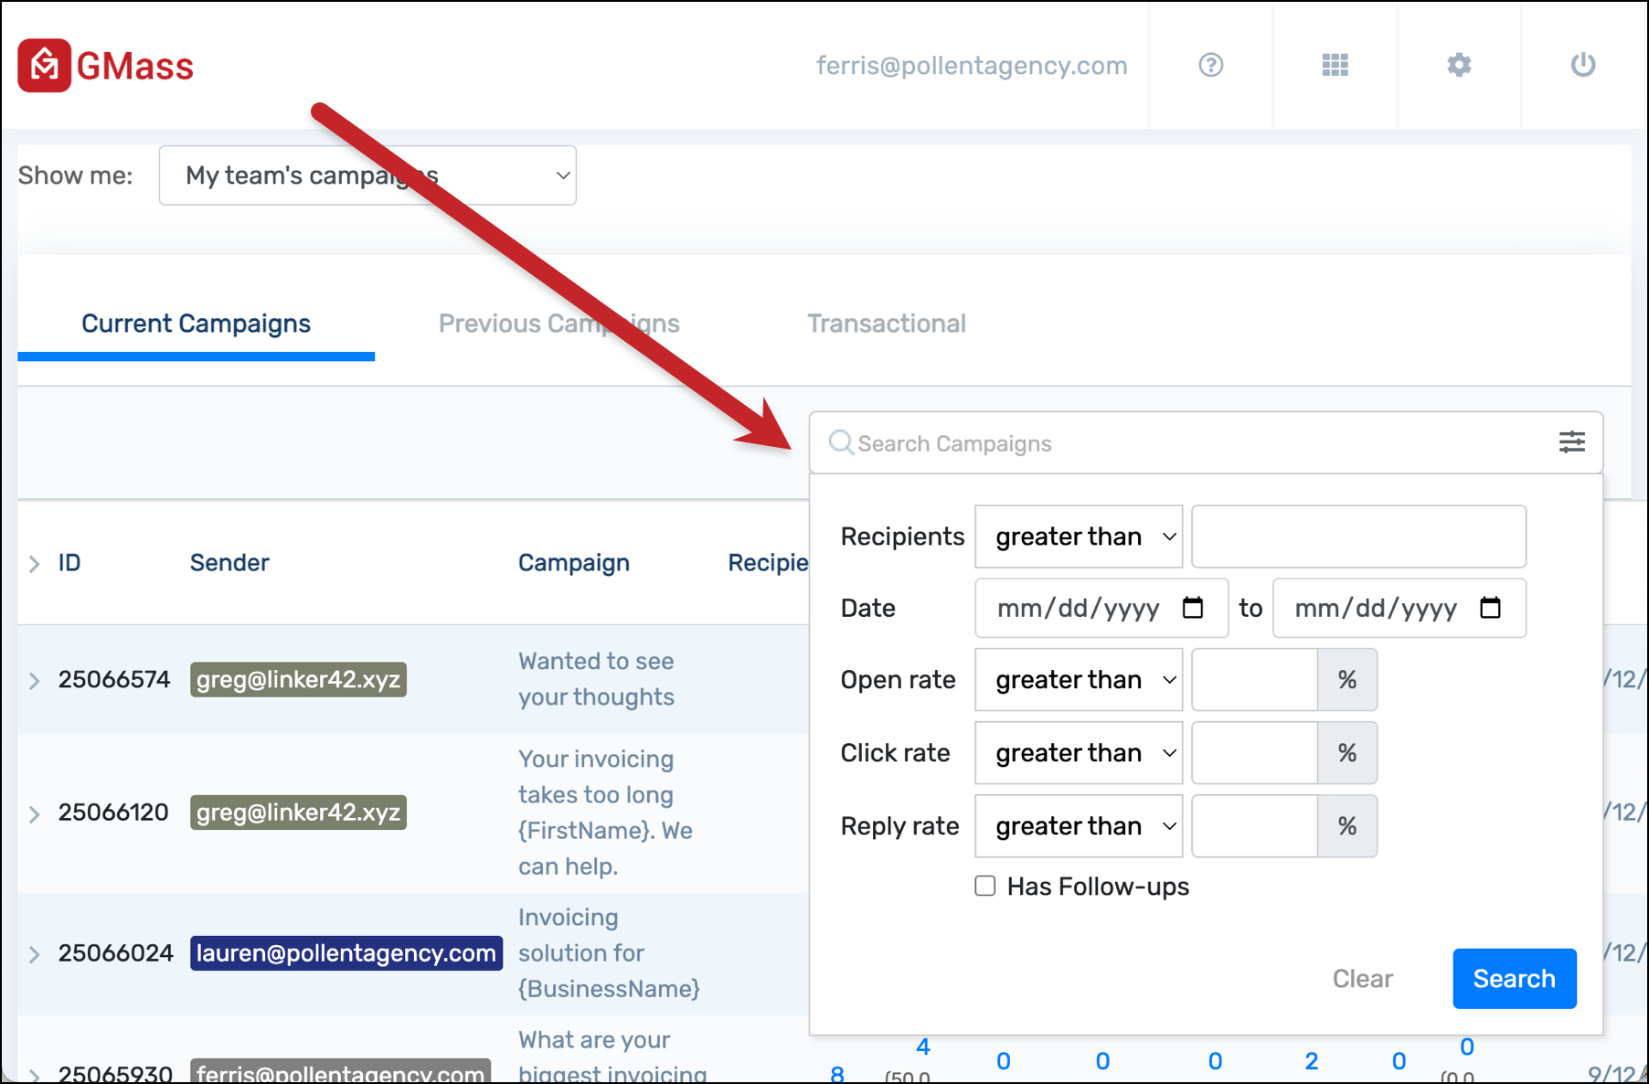The height and width of the screenshot is (1084, 1649).
Task: Click the end Date mm/dd/yyyy field
Action: tap(1399, 608)
